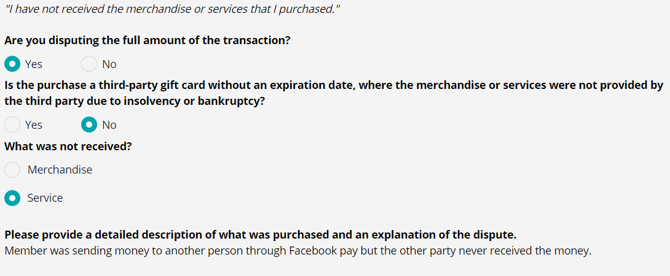
Task: Select Yes radio for third-party gift card question
Action: coord(12,125)
